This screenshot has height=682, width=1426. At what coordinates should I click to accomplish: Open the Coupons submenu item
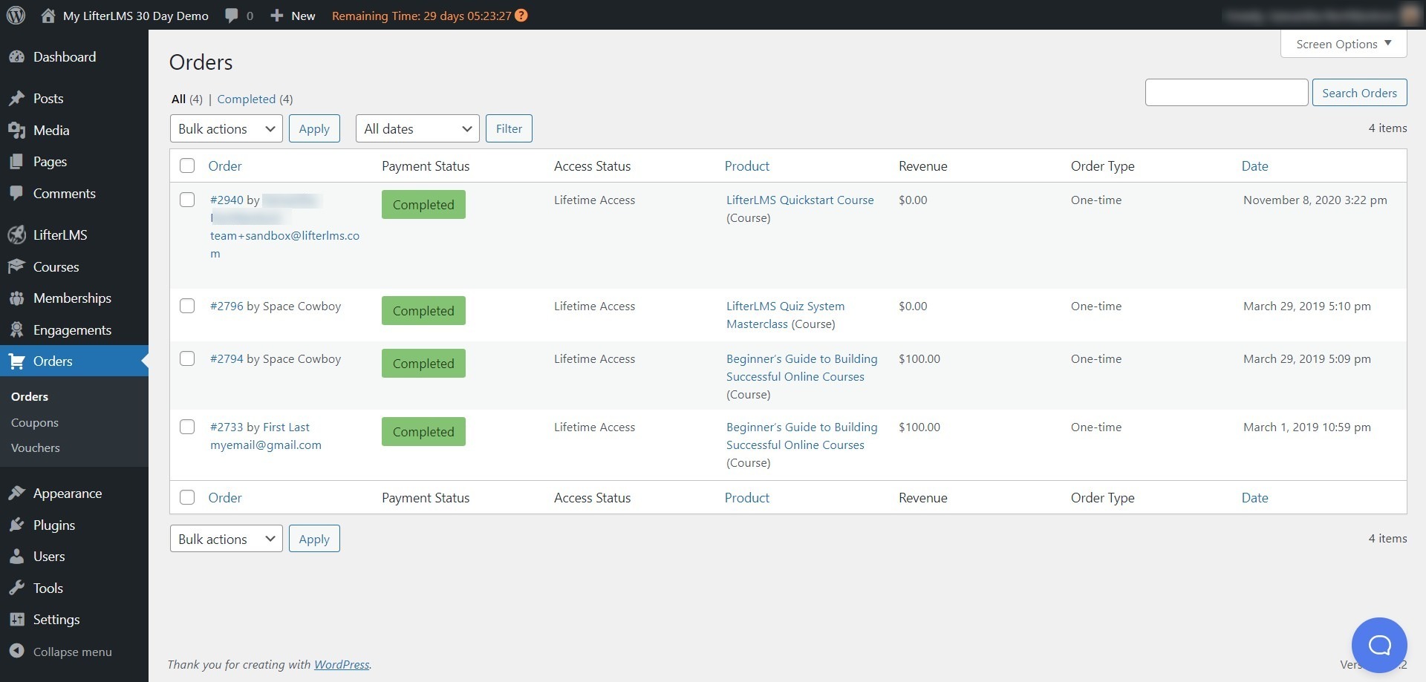pyautogui.click(x=35, y=422)
